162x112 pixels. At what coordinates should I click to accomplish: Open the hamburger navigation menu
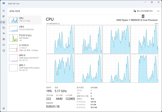click(x=4, y=11)
